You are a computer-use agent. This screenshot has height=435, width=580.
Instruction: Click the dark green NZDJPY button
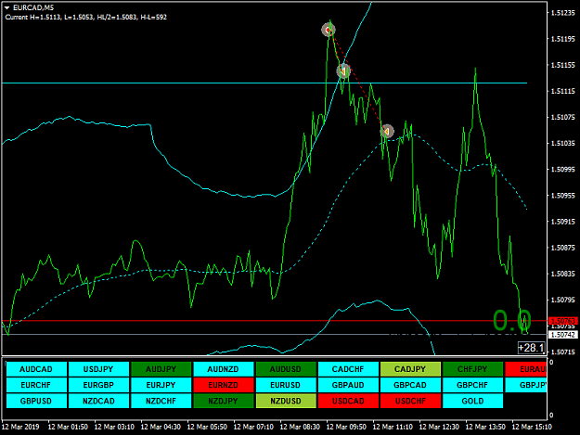pos(224,401)
